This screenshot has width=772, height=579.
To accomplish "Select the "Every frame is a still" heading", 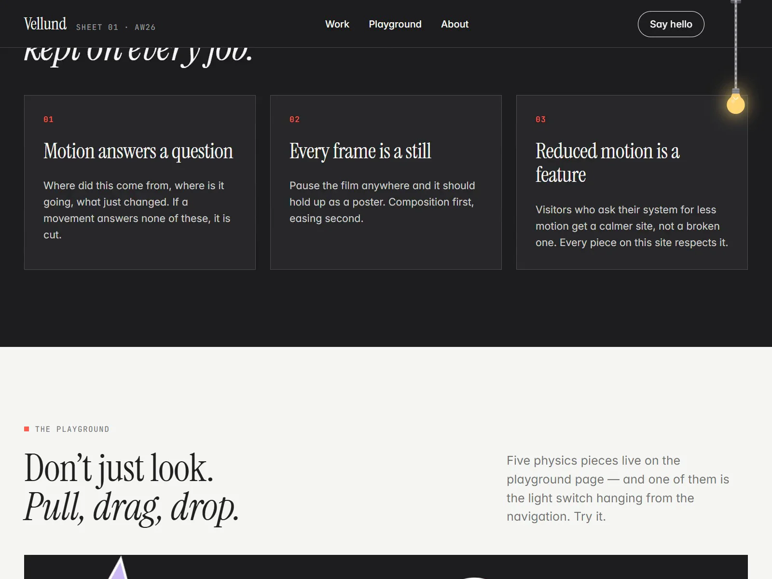I will [360, 151].
